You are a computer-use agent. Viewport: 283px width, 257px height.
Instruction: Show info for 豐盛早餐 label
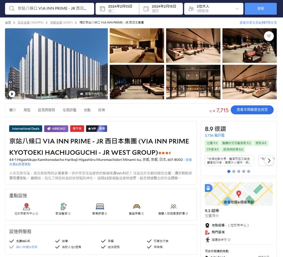pos(143,214)
